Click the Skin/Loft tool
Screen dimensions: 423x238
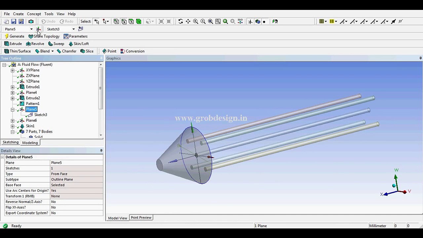pos(79,44)
